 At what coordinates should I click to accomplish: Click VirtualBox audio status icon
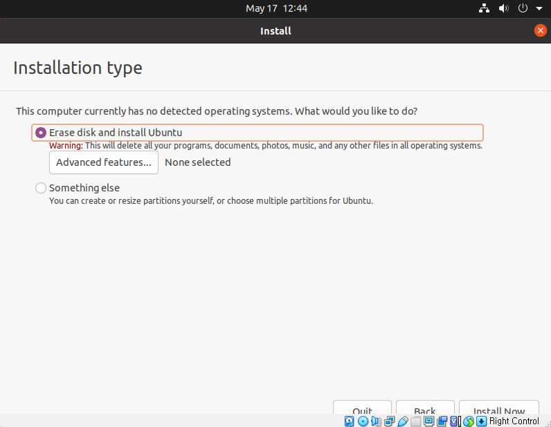tap(376, 421)
